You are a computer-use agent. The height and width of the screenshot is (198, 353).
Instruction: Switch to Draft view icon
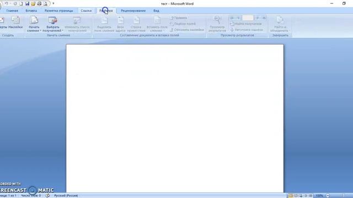[311, 196]
